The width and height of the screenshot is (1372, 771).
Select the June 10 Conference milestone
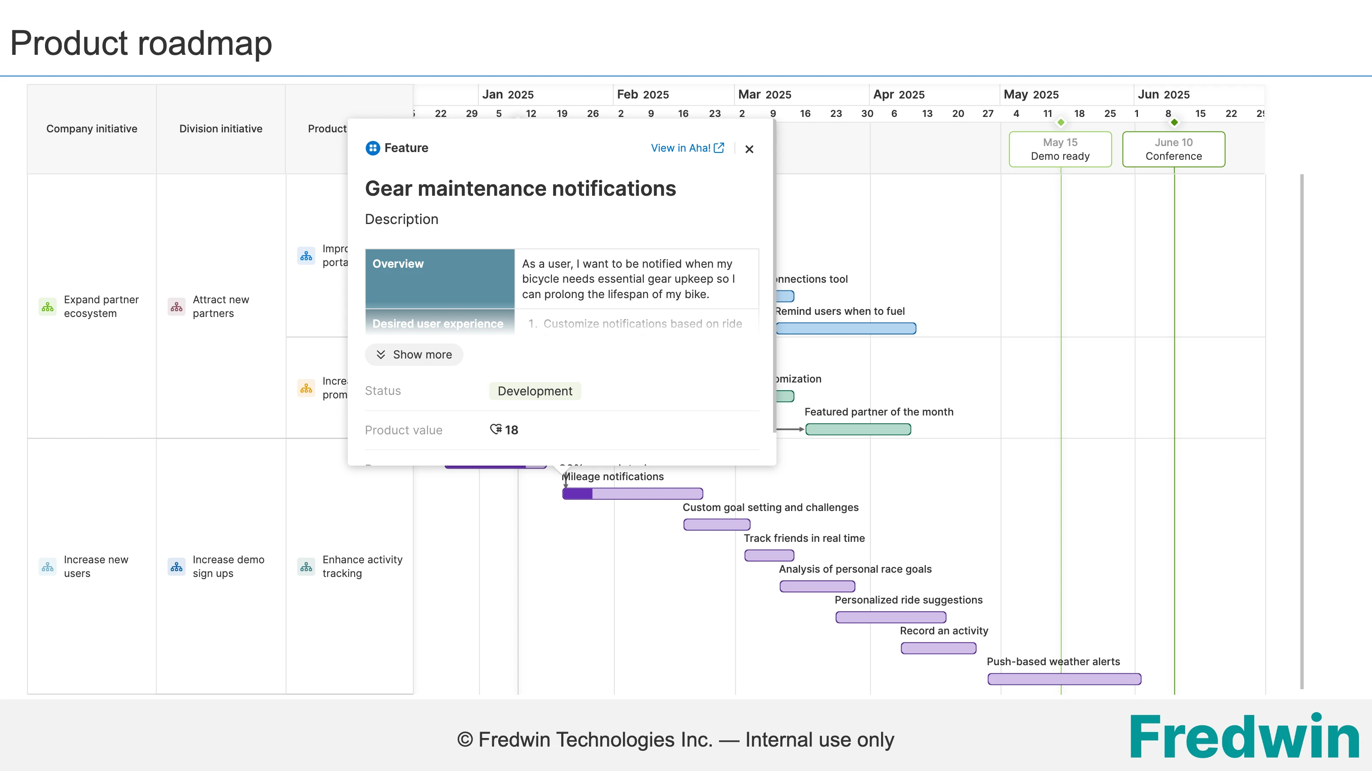[1173, 149]
